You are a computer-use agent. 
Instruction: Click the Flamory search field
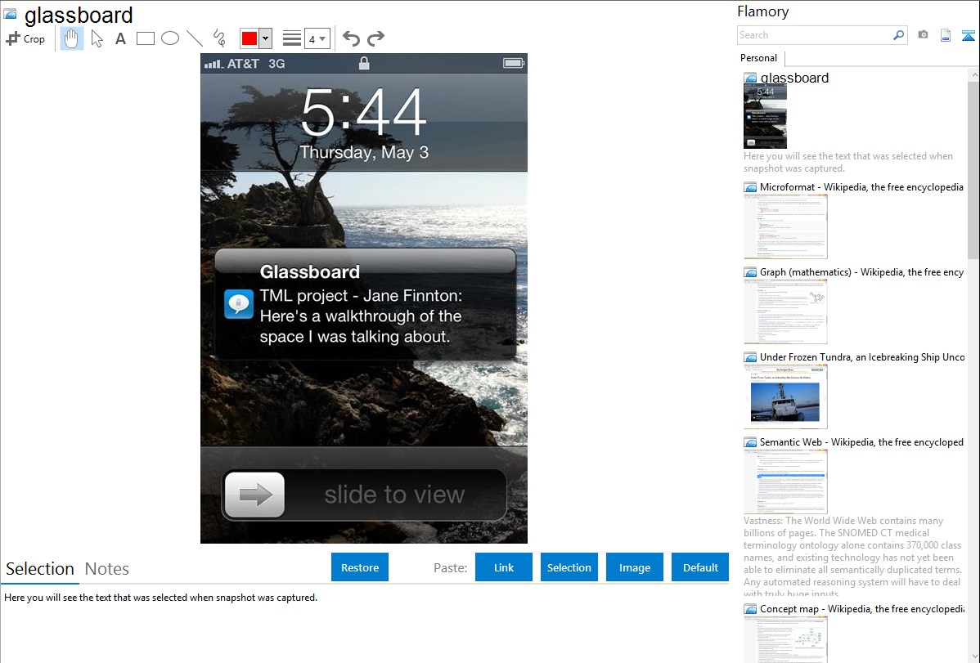coord(815,35)
